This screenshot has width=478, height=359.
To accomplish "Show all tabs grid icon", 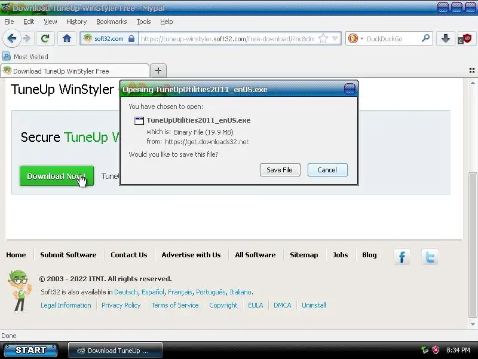I will 472,71.
